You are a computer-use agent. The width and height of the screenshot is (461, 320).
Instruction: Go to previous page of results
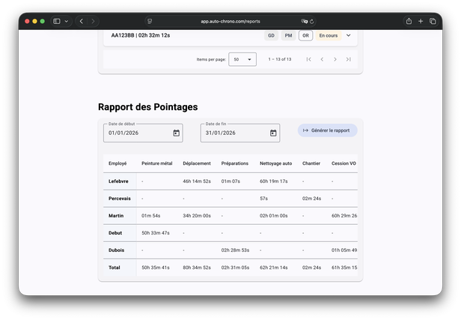[x=322, y=59]
